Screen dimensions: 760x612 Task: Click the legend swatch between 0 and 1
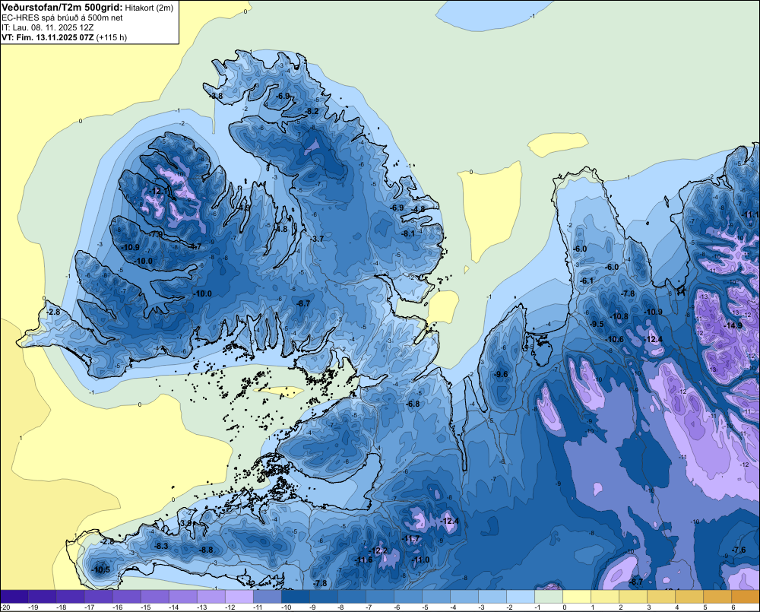click(x=577, y=597)
